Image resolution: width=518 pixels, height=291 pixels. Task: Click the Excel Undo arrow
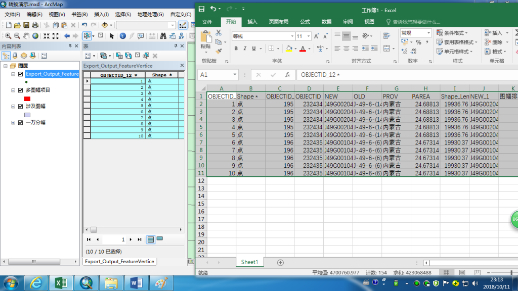tap(213, 9)
